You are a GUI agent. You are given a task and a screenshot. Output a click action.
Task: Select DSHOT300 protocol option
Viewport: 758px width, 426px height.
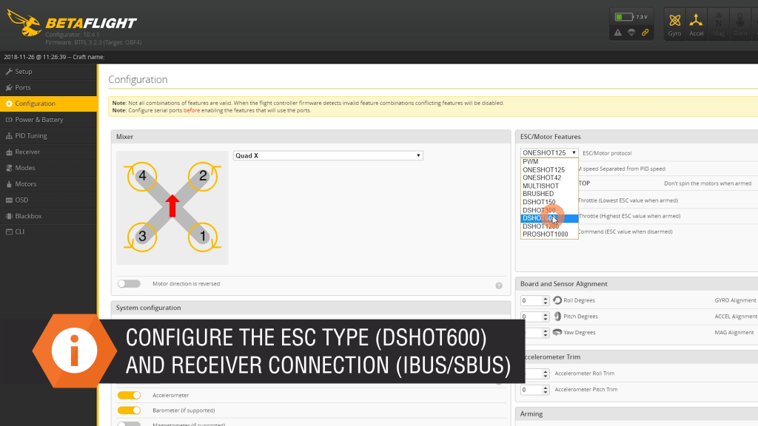coord(549,210)
